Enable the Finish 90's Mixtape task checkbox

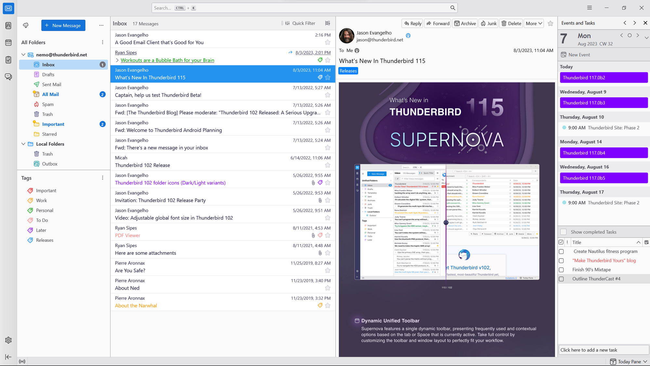pyautogui.click(x=562, y=269)
